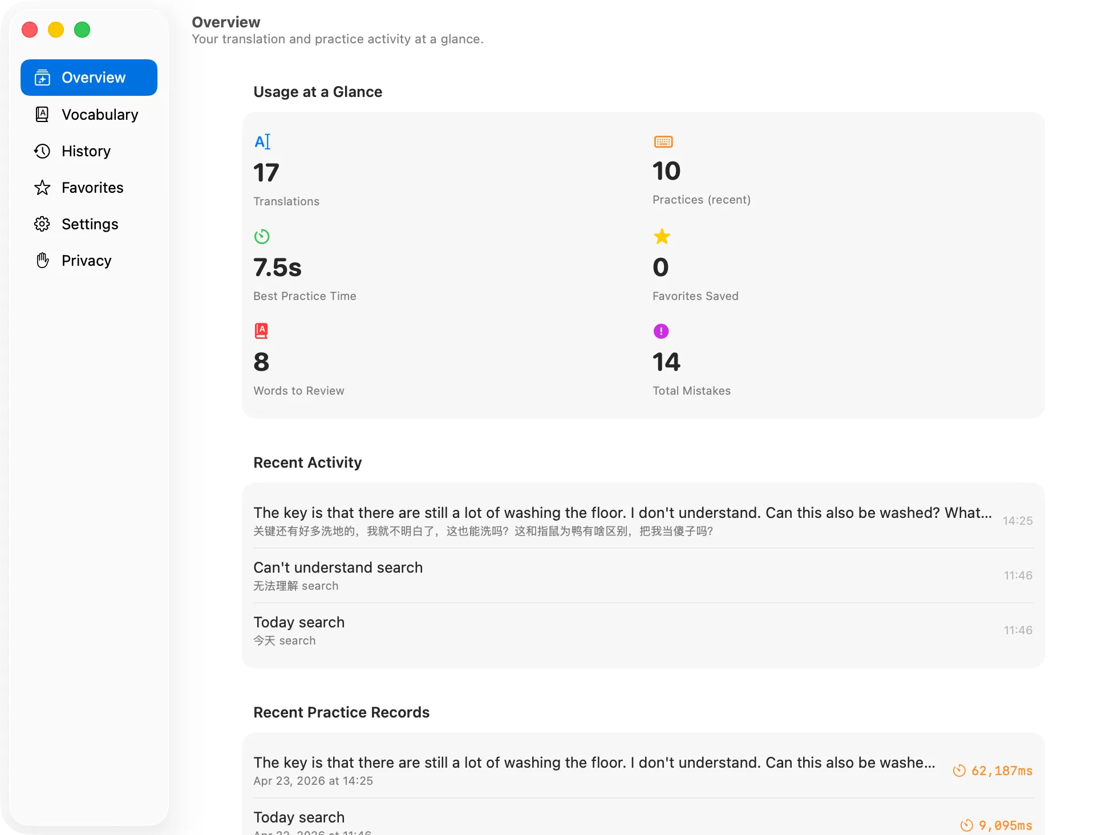Screen dimensions: 1118x835
Task: Click the orange keyboard Practices icon
Action: (663, 141)
